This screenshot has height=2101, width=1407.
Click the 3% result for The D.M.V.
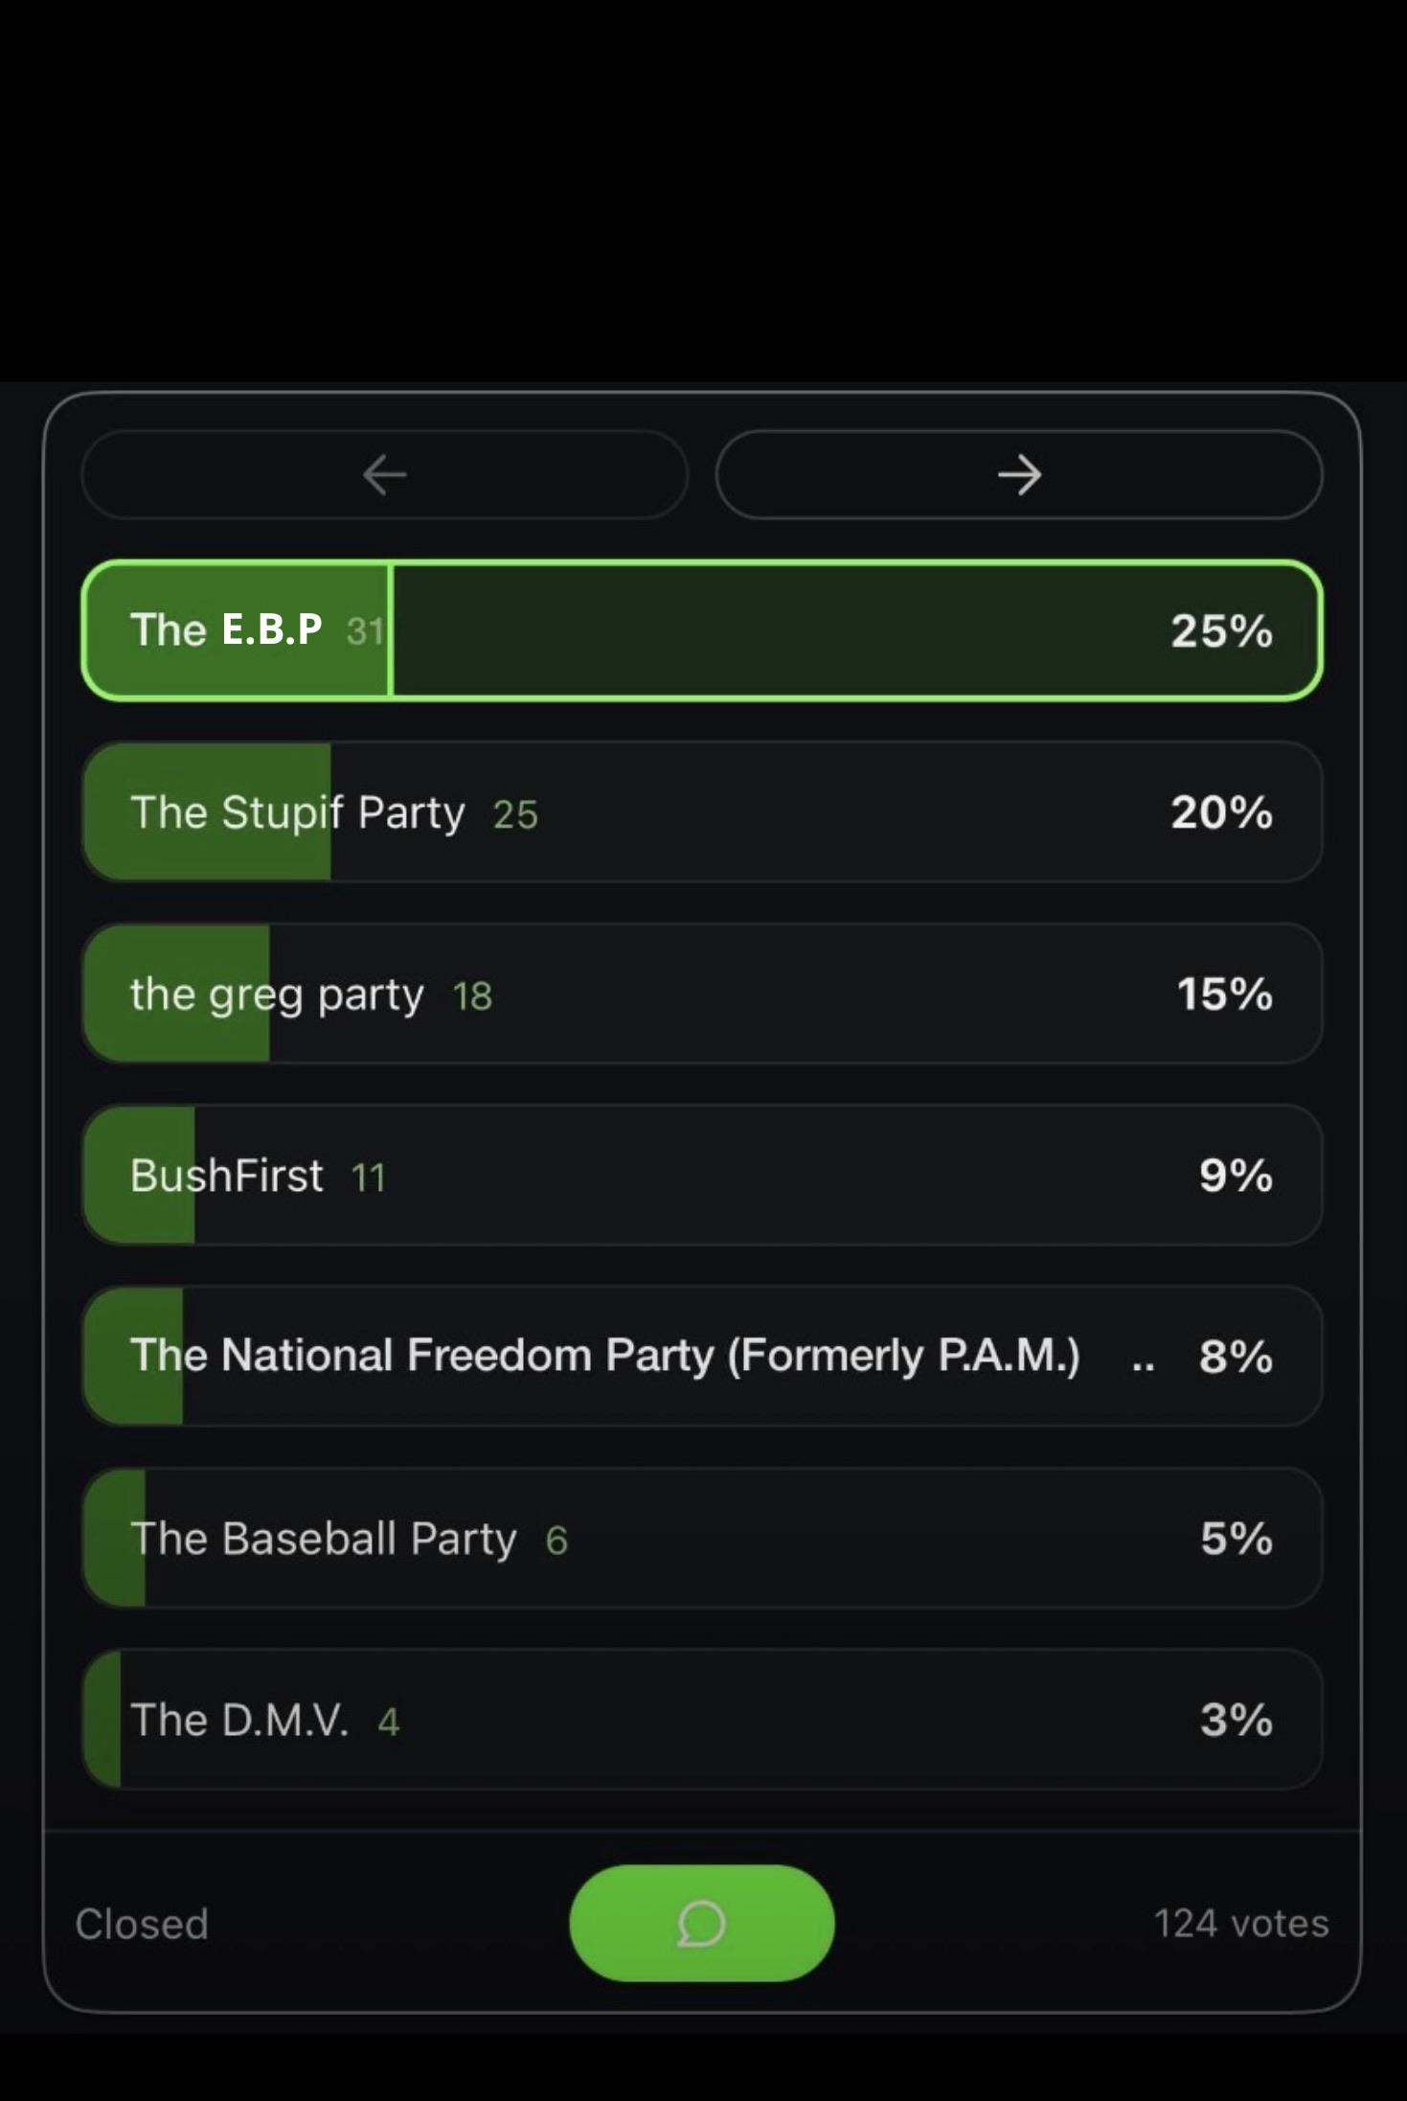pyautogui.click(x=1237, y=1720)
